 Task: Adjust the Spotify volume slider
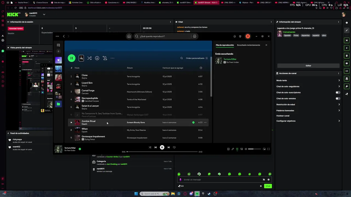click(x=254, y=149)
